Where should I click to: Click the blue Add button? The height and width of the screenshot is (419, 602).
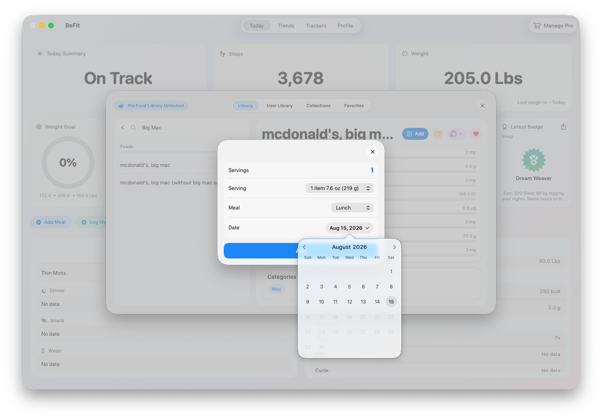(415, 134)
